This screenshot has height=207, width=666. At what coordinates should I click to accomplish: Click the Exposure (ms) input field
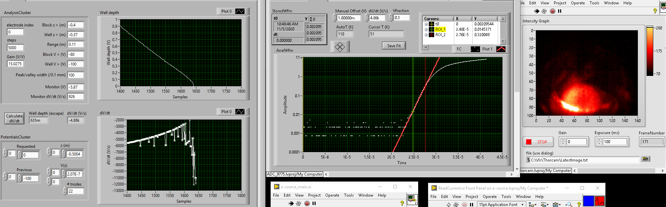(614, 142)
